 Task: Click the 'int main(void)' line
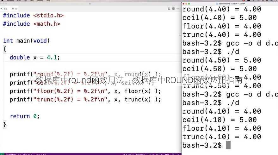click(27, 40)
